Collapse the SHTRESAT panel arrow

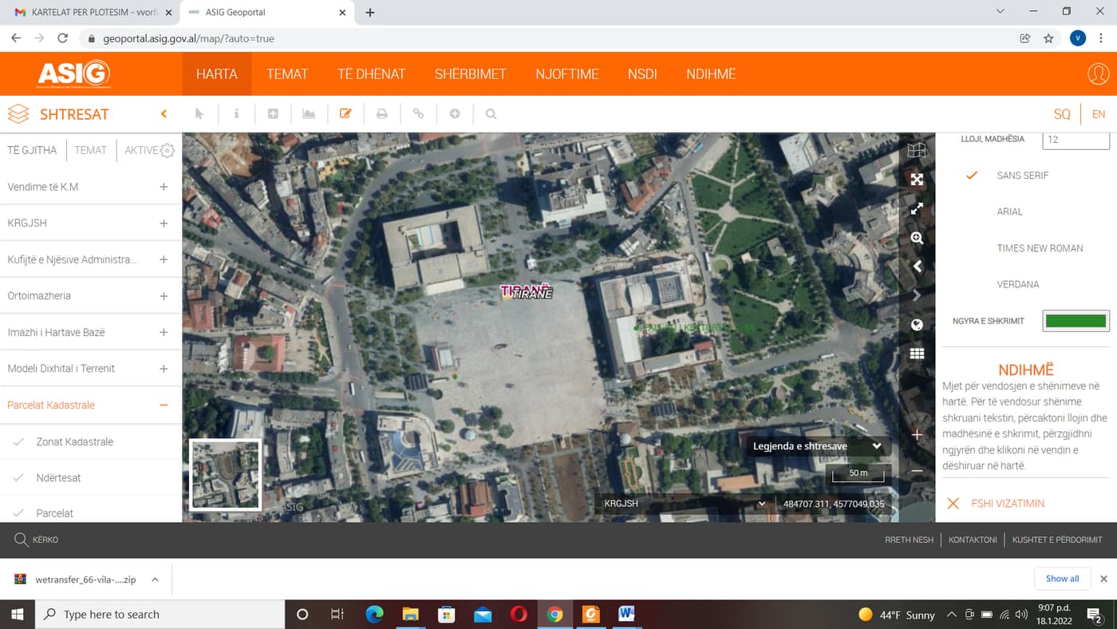pos(164,114)
